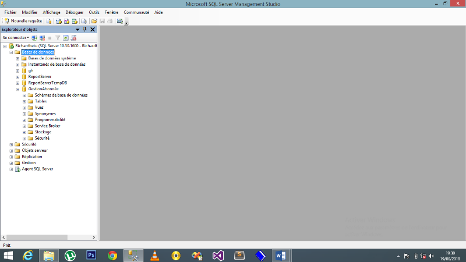Viewport: 466px width, 262px height.
Task: Click the save (floppy disk) toolbar icon
Action: pos(102,21)
